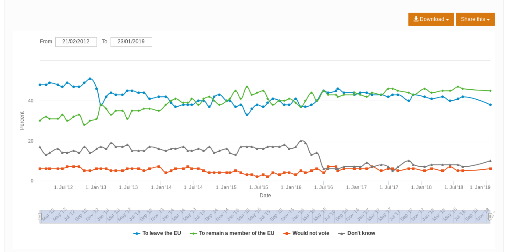Hide the 'Would not vote' legend series
This screenshot has width=529, height=252.
(x=311, y=233)
